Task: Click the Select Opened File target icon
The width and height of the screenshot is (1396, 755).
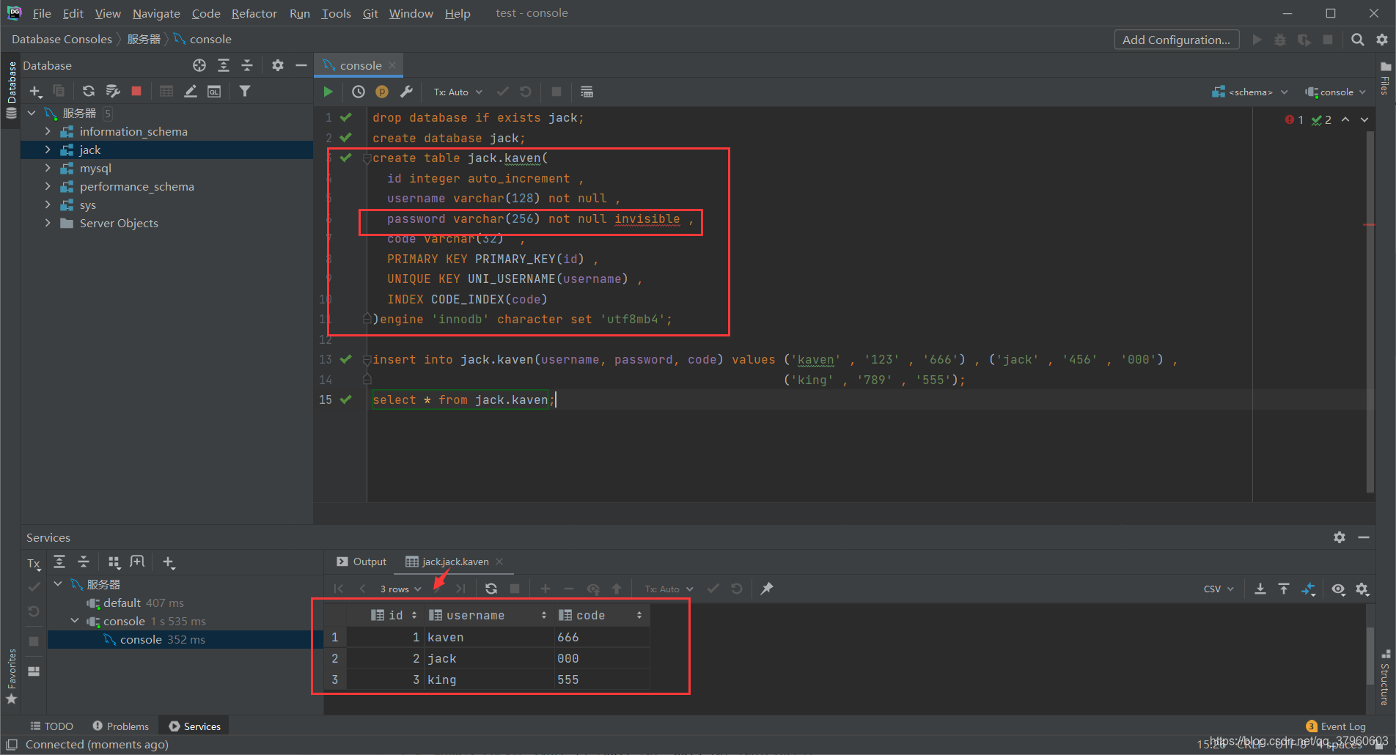Action: pyautogui.click(x=199, y=65)
